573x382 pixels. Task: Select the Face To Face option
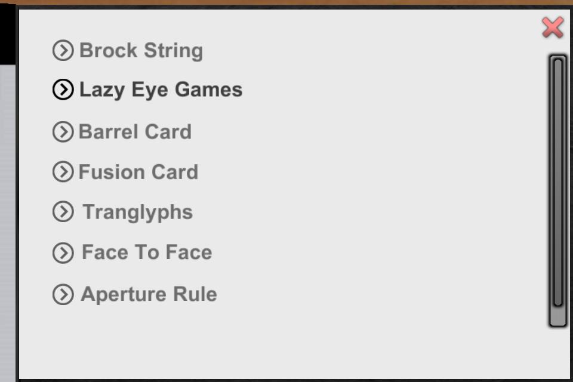(146, 252)
